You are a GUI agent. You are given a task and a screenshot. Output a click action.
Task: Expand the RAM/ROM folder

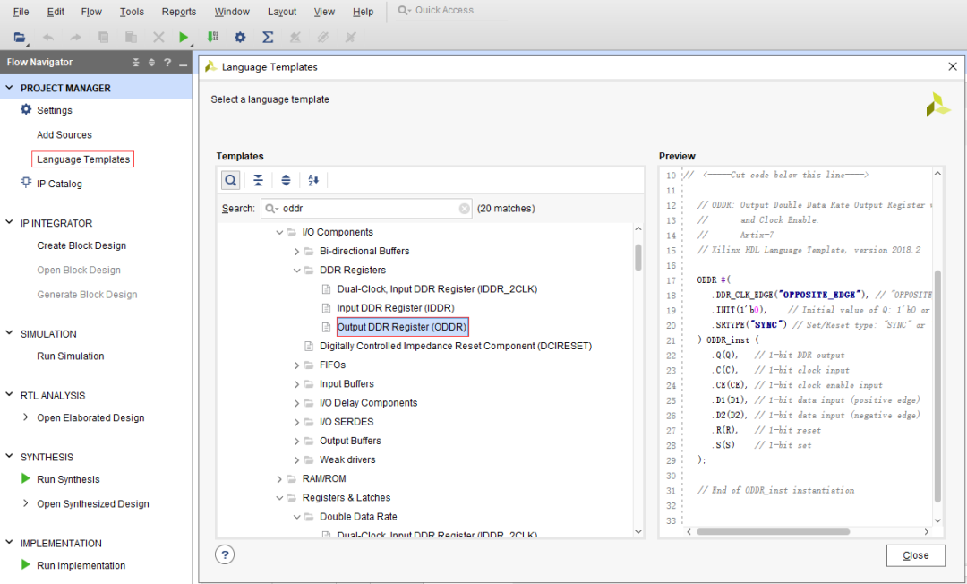point(280,479)
